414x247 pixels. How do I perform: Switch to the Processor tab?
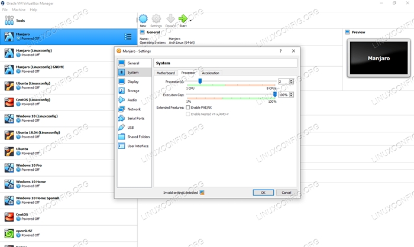(188, 73)
